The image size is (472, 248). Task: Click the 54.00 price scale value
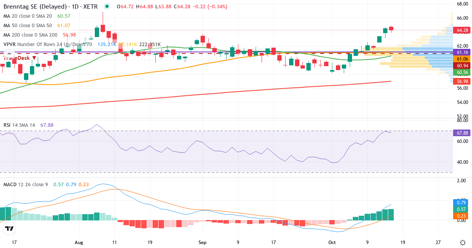[x=462, y=102]
